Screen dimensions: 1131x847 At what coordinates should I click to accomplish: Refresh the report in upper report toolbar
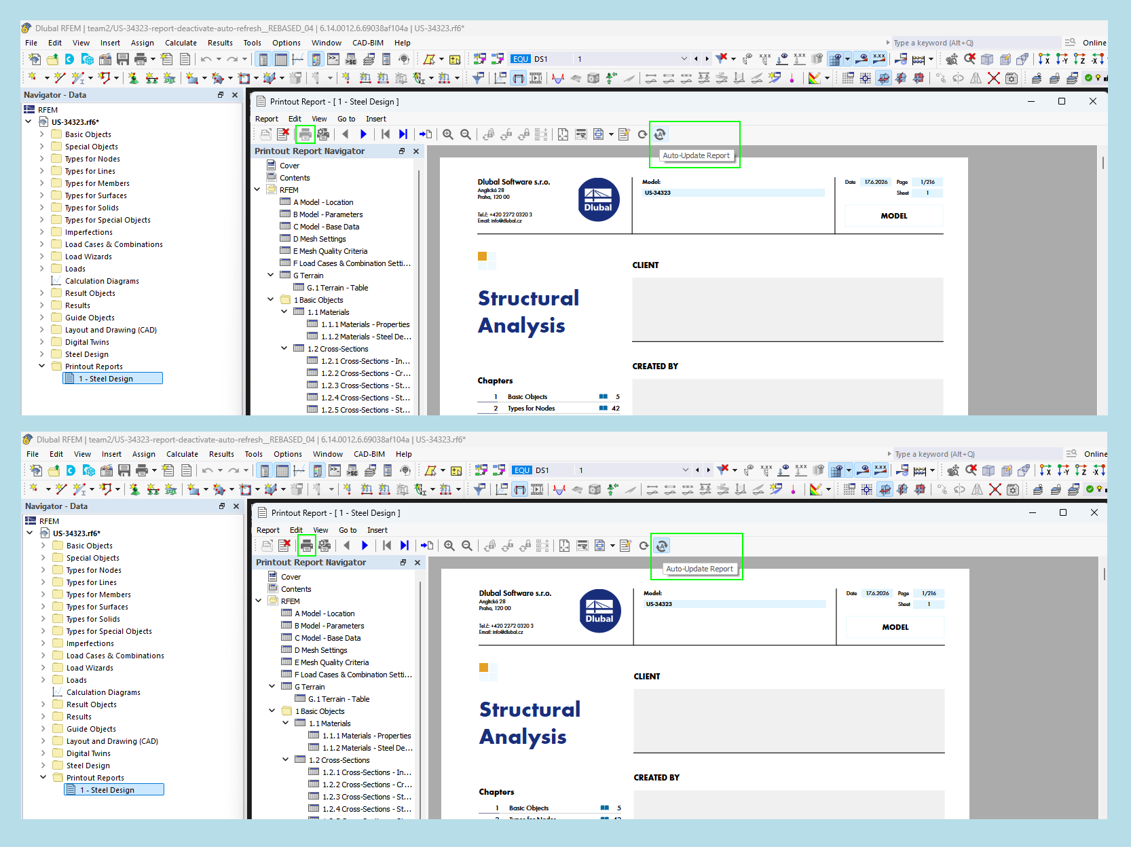click(642, 134)
